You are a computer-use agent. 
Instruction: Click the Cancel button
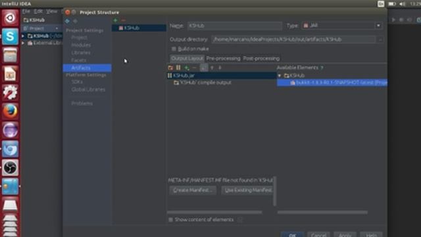(318, 234)
